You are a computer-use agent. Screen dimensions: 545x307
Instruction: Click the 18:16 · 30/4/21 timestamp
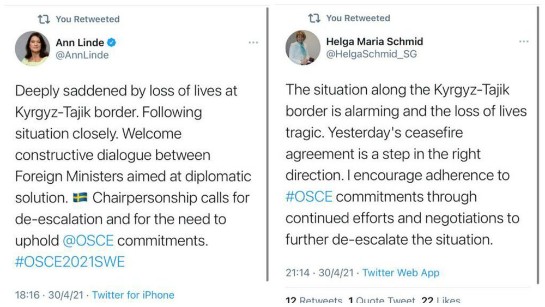[x=50, y=295]
